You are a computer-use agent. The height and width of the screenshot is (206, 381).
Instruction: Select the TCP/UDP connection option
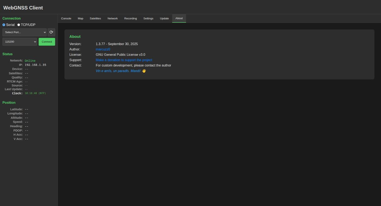point(18,25)
